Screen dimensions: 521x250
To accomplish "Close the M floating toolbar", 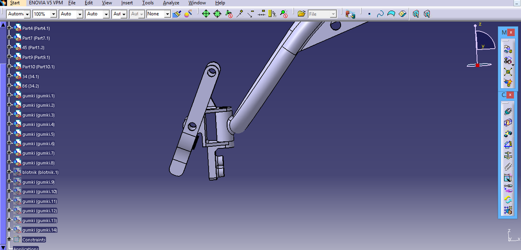I will tap(511, 32).
